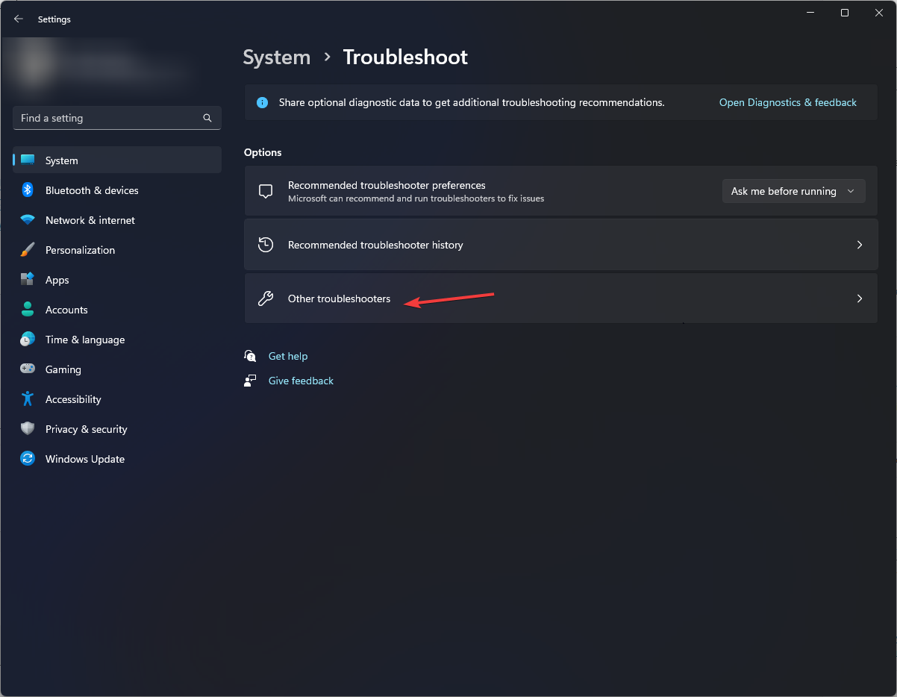
Task: Click the Network & internet Wi-Fi icon
Action: (28, 220)
